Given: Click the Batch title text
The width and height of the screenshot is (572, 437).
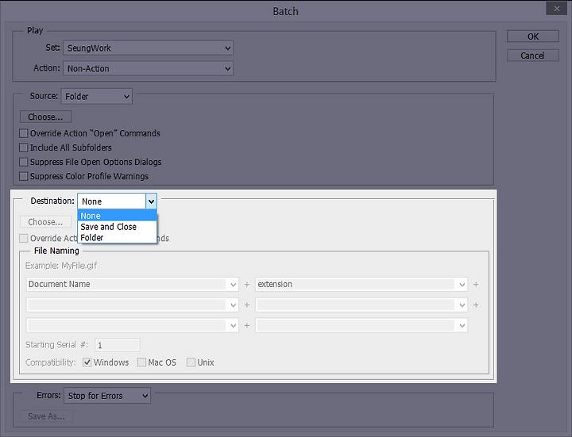Looking at the screenshot, I should (x=286, y=12).
